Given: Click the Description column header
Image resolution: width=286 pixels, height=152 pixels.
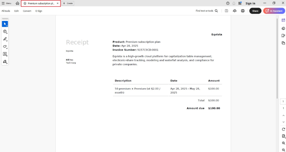Looking at the screenshot, I should point(123,81).
